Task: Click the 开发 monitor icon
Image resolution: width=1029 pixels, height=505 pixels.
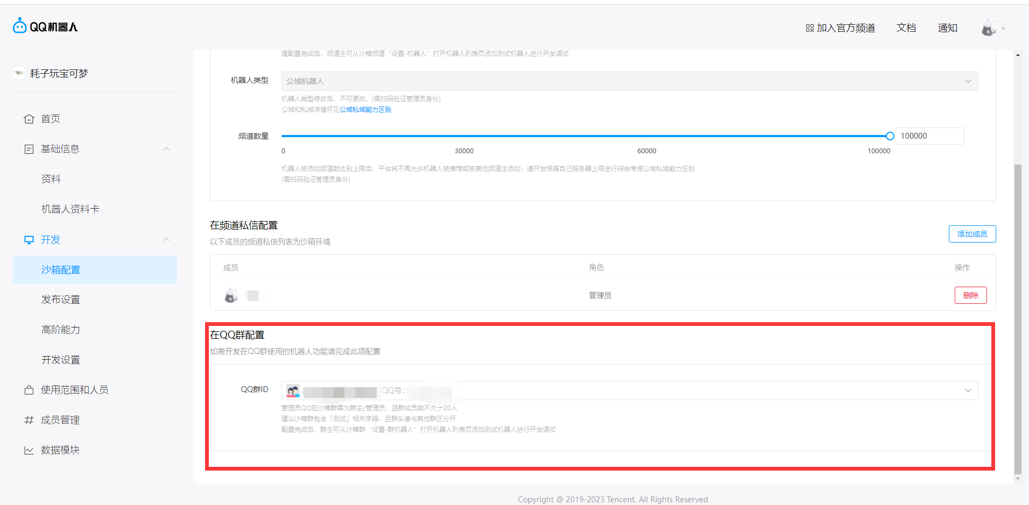Action: click(29, 240)
